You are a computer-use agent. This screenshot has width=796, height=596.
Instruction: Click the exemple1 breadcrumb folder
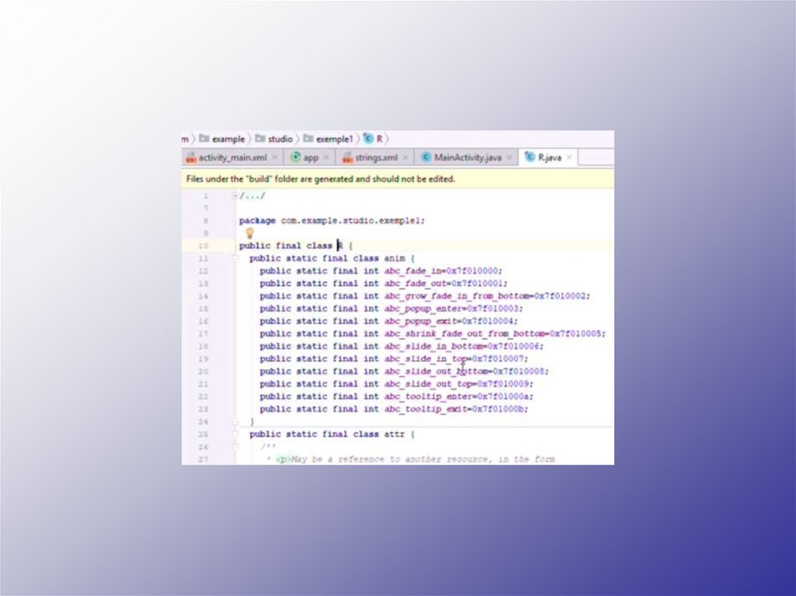pos(328,138)
